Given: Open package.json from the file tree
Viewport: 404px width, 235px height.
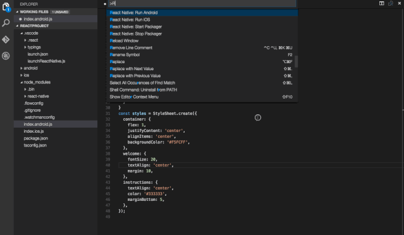Looking at the screenshot, I should (x=36, y=138).
